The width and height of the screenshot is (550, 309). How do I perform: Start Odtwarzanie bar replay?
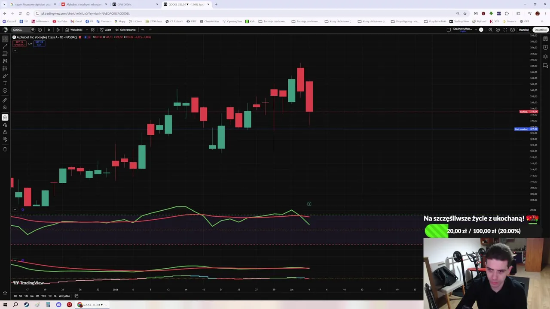(x=125, y=30)
